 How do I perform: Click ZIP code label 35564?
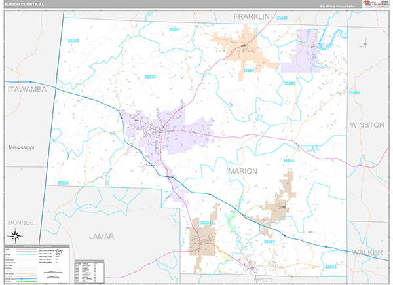click(248, 71)
